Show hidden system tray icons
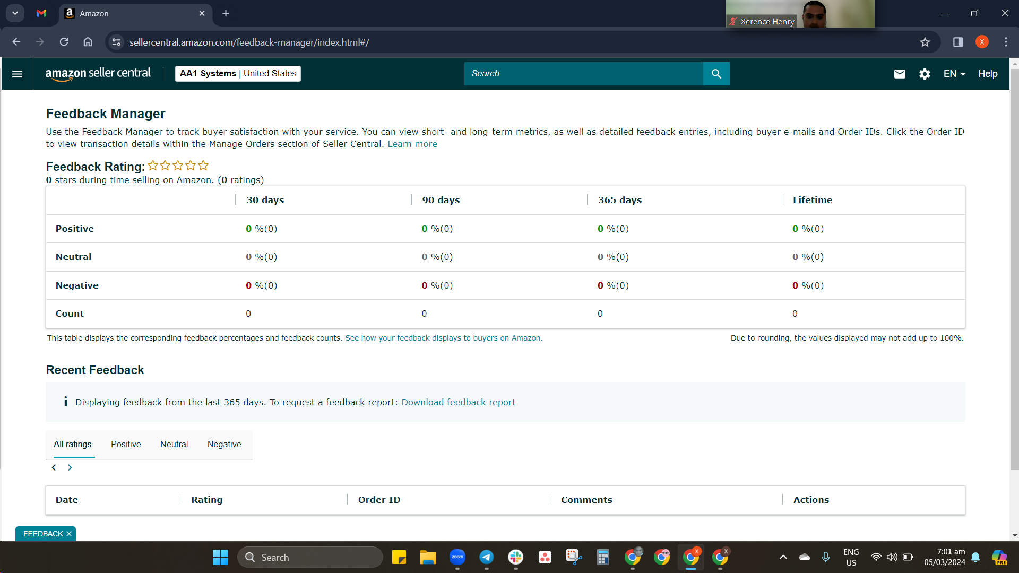This screenshot has width=1019, height=573. (783, 557)
